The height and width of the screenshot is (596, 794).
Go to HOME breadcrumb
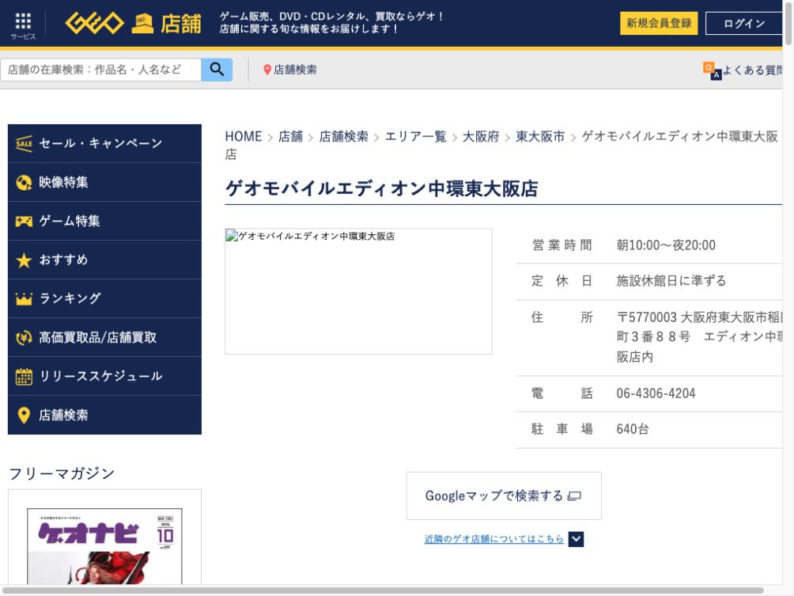pyautogui.click(x=244, y=137)
